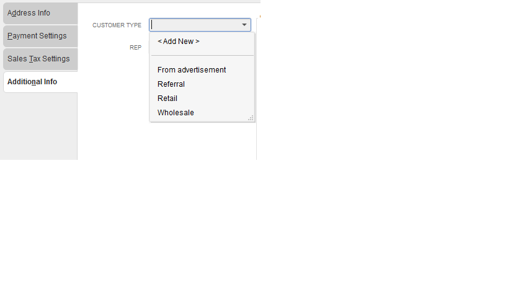Switch to the Payment Settings tab
This screenshot has width=508, height=285.
pos(40,36)
